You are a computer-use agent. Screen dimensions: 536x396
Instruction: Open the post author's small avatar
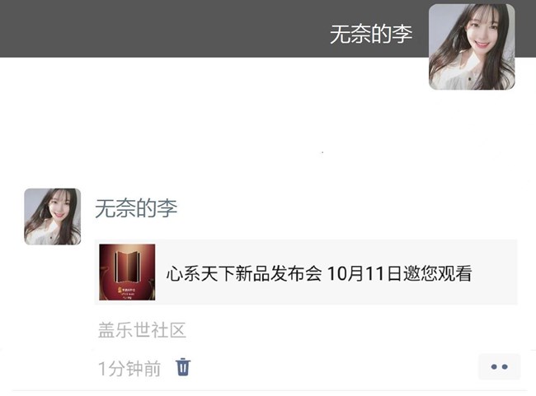pos(52,217)
